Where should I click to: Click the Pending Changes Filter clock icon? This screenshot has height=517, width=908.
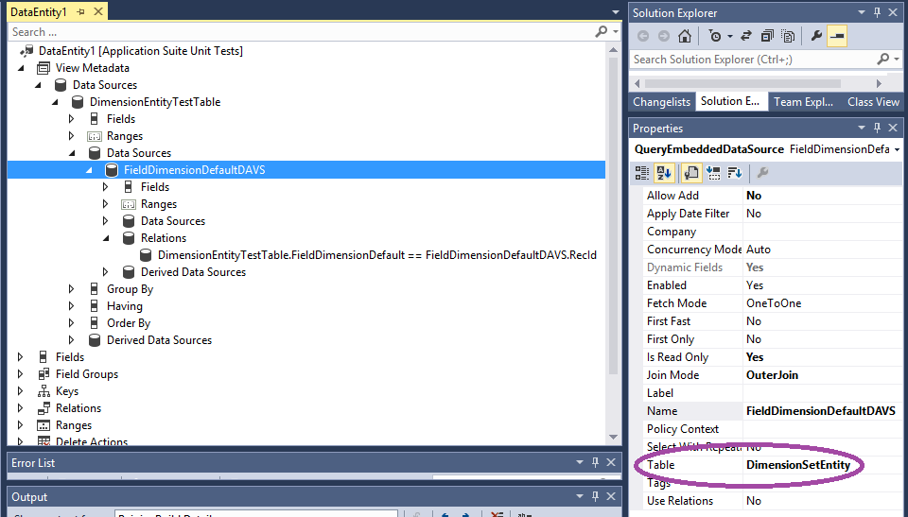pyautogui.click(x=716, y=36)
